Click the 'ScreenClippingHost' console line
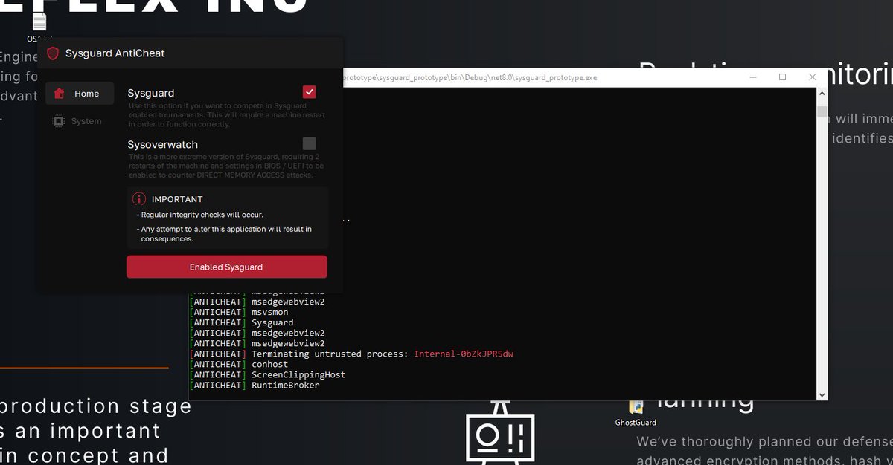893x465 pixels. (298, 374)
